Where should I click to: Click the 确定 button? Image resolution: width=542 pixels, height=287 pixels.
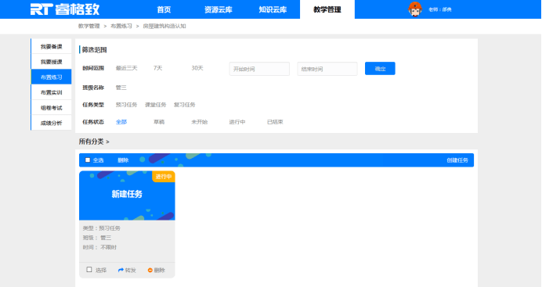(380, 69)
